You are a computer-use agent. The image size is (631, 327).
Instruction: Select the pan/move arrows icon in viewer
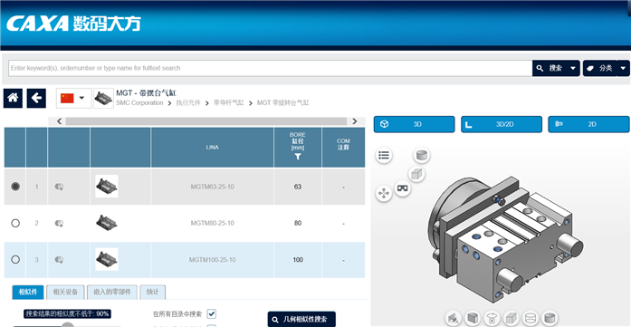[x=384, y=194]
